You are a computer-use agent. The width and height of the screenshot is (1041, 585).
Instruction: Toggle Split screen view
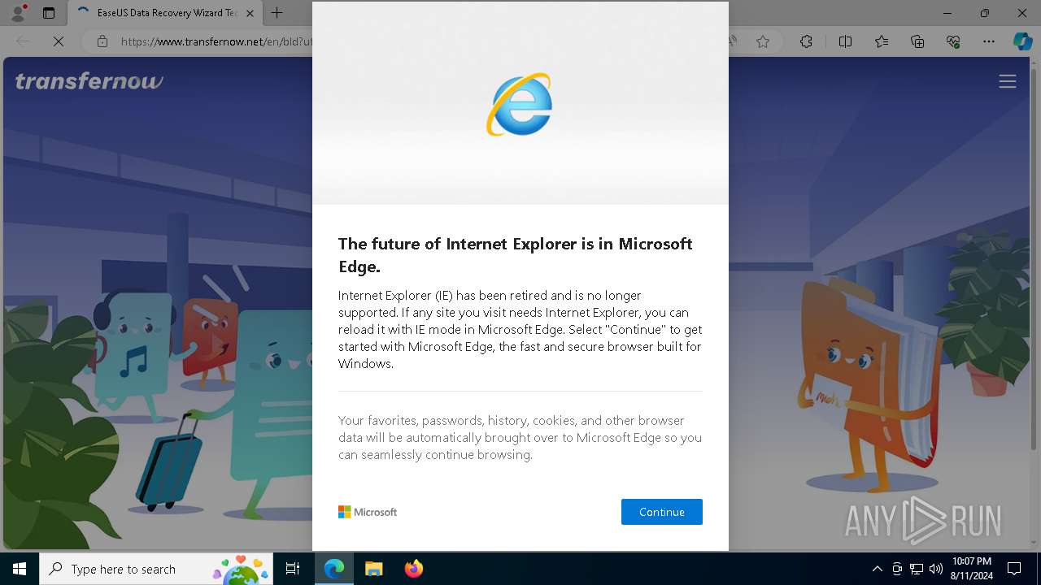click(x=845, y=41)
